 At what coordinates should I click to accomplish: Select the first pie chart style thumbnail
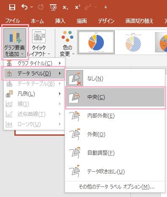(96, 42)
